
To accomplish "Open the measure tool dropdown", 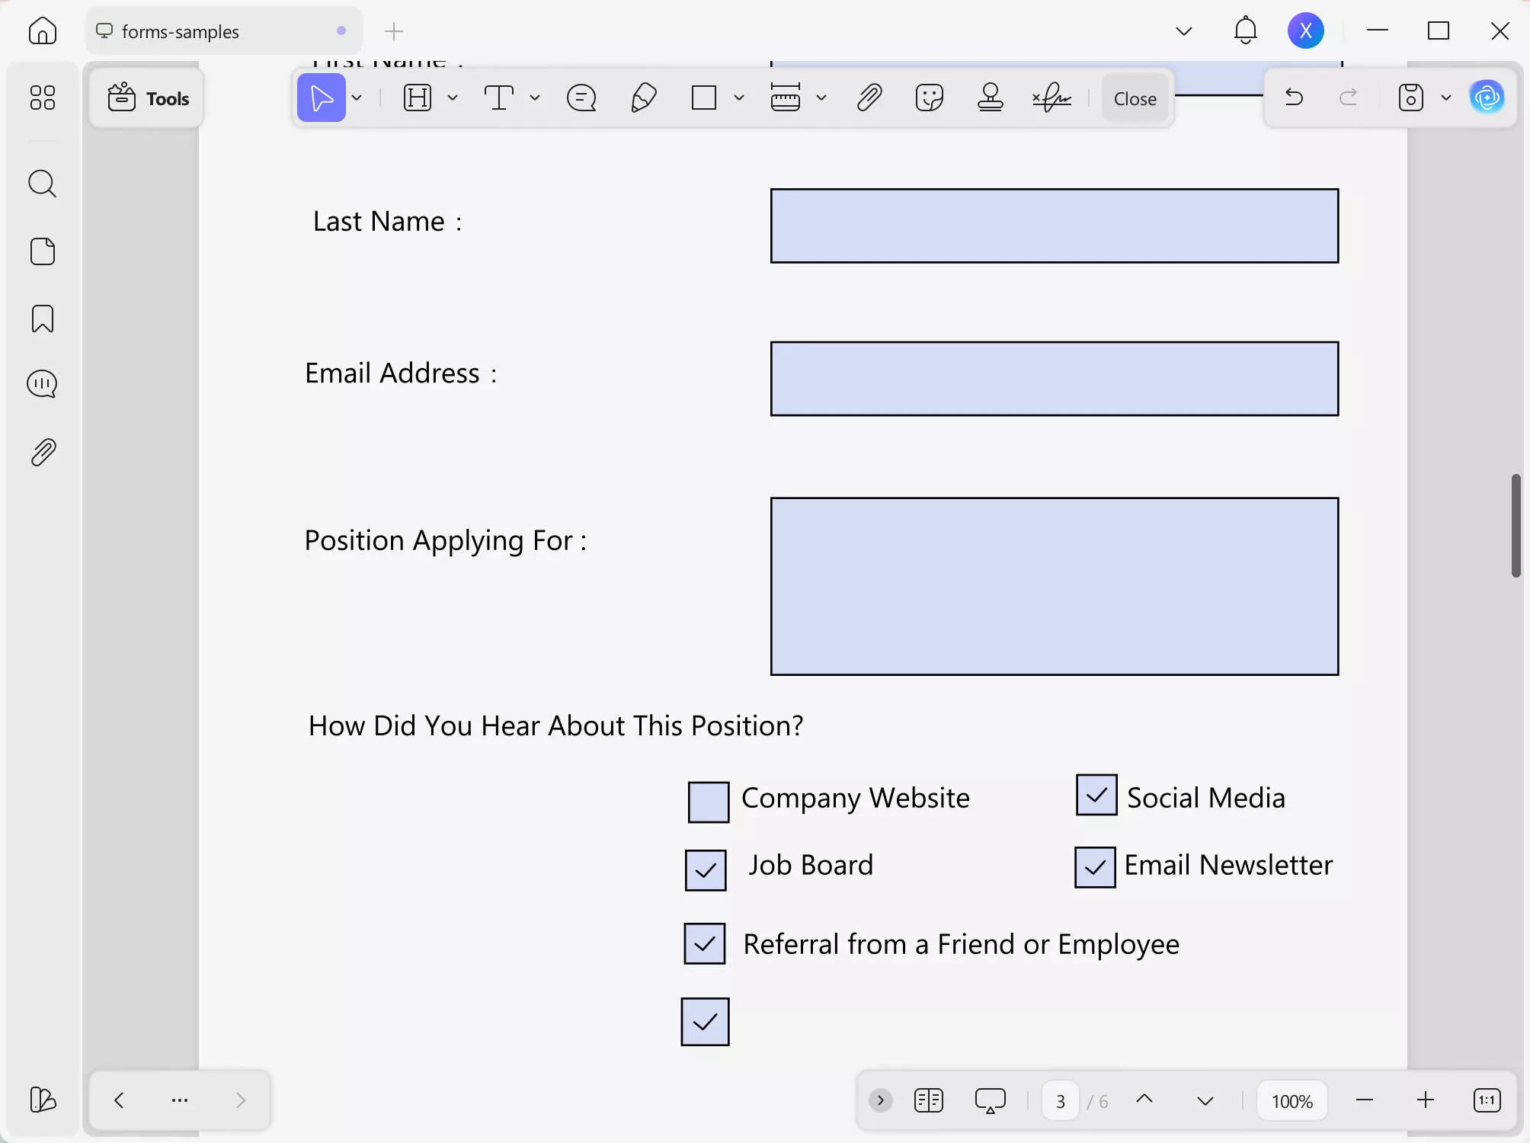I will point(821,98).
